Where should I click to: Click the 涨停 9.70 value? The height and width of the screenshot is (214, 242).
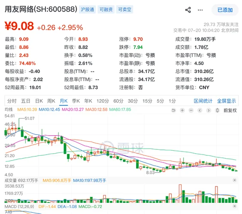click(138, 39)
